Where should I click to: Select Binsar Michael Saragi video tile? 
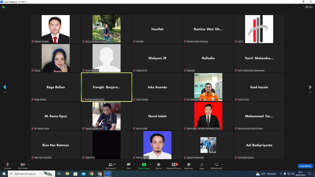click(106, 29)
